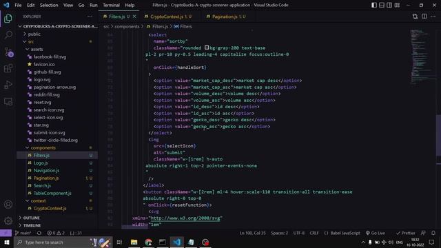Click Synchronize Changes icon in status bar
Image resolution: width=441 pixels, height=248 pixels.
click(x=39, y=233)
